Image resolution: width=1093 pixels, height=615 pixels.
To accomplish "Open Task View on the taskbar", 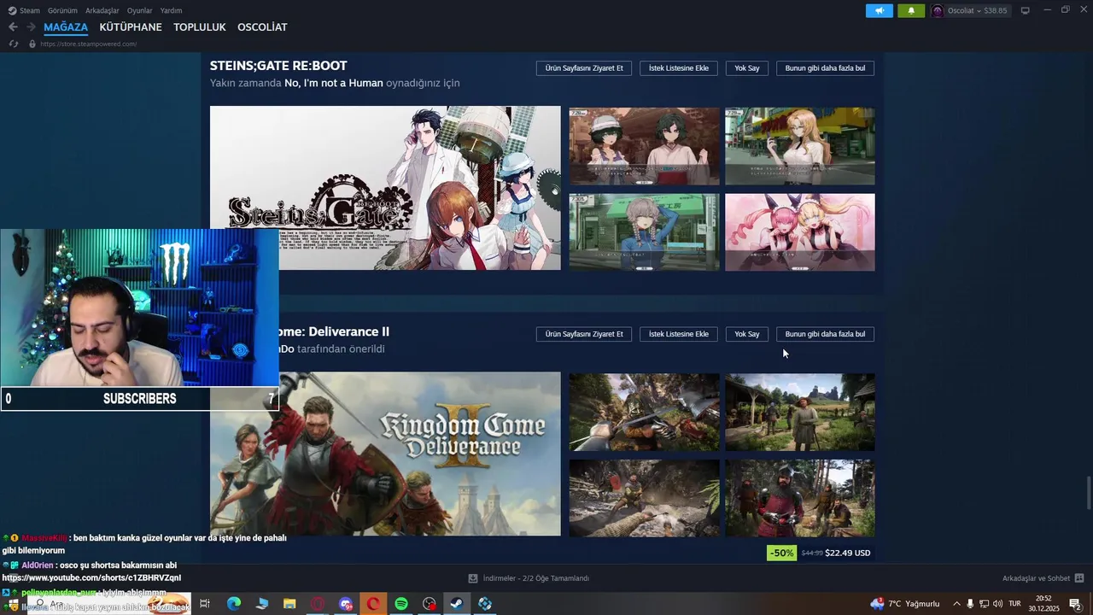I will coord(205,604).
